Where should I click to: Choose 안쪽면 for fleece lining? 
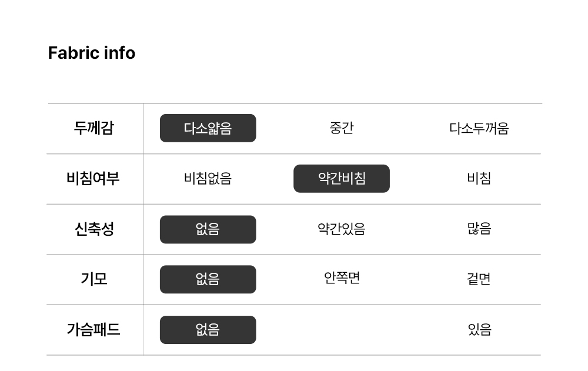pos(342,278)
